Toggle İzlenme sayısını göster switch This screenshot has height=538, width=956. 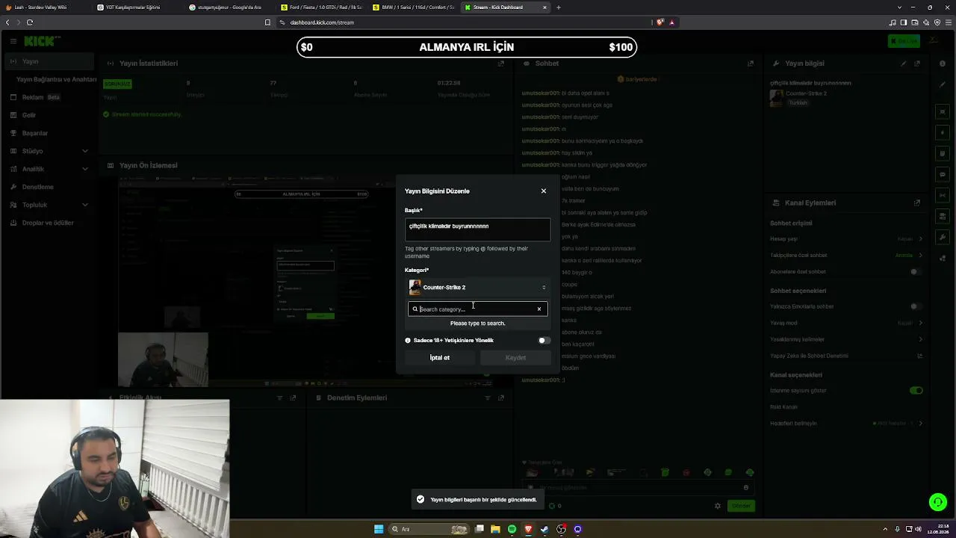tap(916, 391)
